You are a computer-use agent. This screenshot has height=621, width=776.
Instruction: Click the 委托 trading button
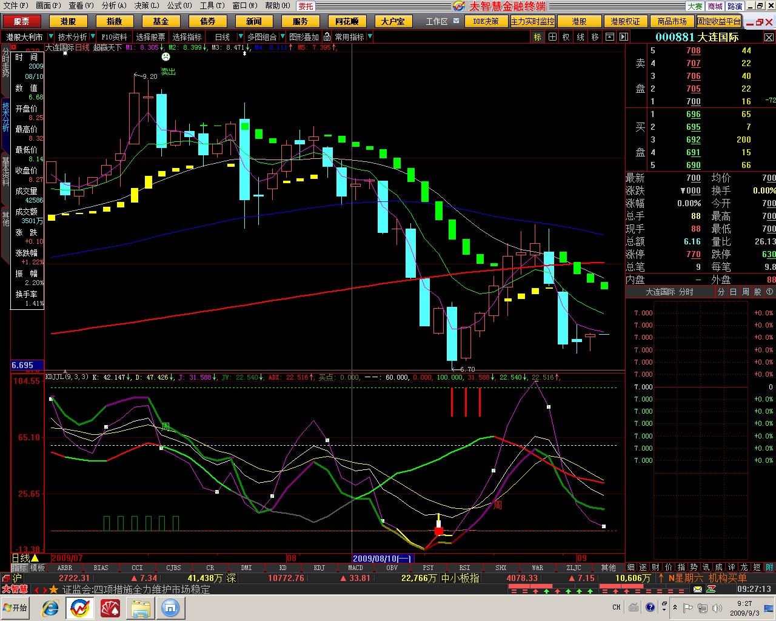[x=306, y=6]
